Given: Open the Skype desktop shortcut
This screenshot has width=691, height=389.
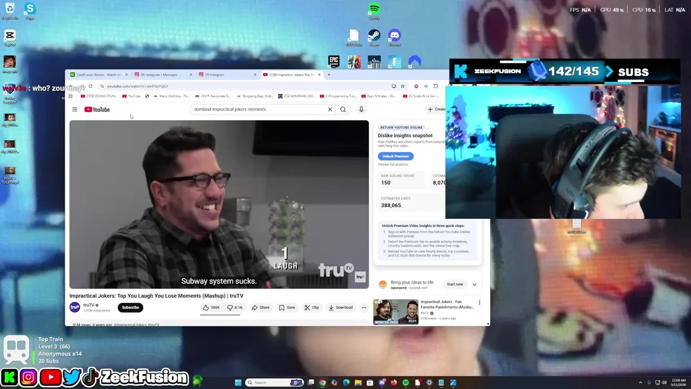Looking at the screenshot, I should pos(30,11).
